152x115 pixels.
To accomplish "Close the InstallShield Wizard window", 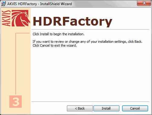I will pos(144,3).
